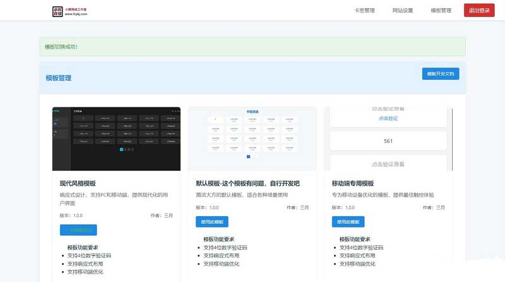The height and width of the screenshot is (282, 505).
Task: Open the 模板开发文档 button
Action: click(x=440, y=73)
